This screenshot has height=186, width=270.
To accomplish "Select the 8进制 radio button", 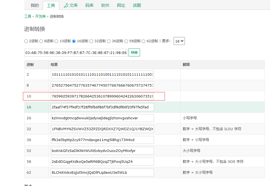I will click(x=41, y=41).
